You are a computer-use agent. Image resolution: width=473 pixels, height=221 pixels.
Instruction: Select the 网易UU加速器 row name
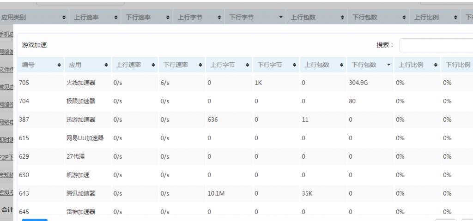coord(85,138)
